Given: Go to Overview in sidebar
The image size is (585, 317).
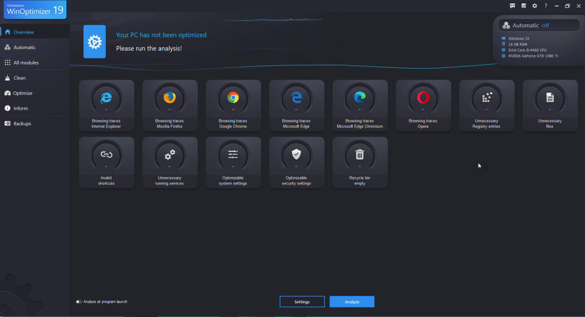Looking at the screenshot, I should point(35,32).
